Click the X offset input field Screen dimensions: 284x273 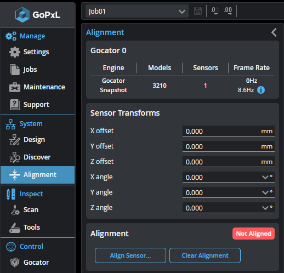click(x=229, y=131)
